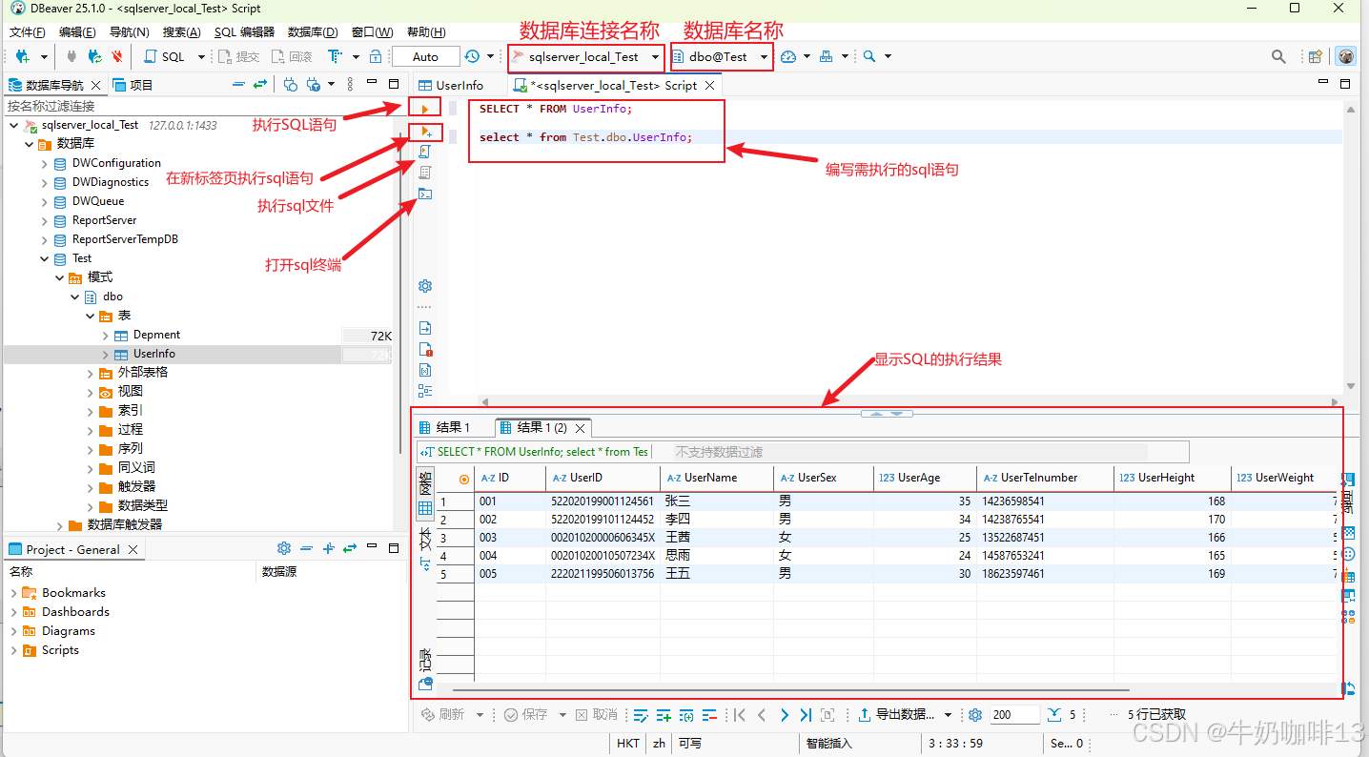Click the 保存 button in results

point(526,714)
